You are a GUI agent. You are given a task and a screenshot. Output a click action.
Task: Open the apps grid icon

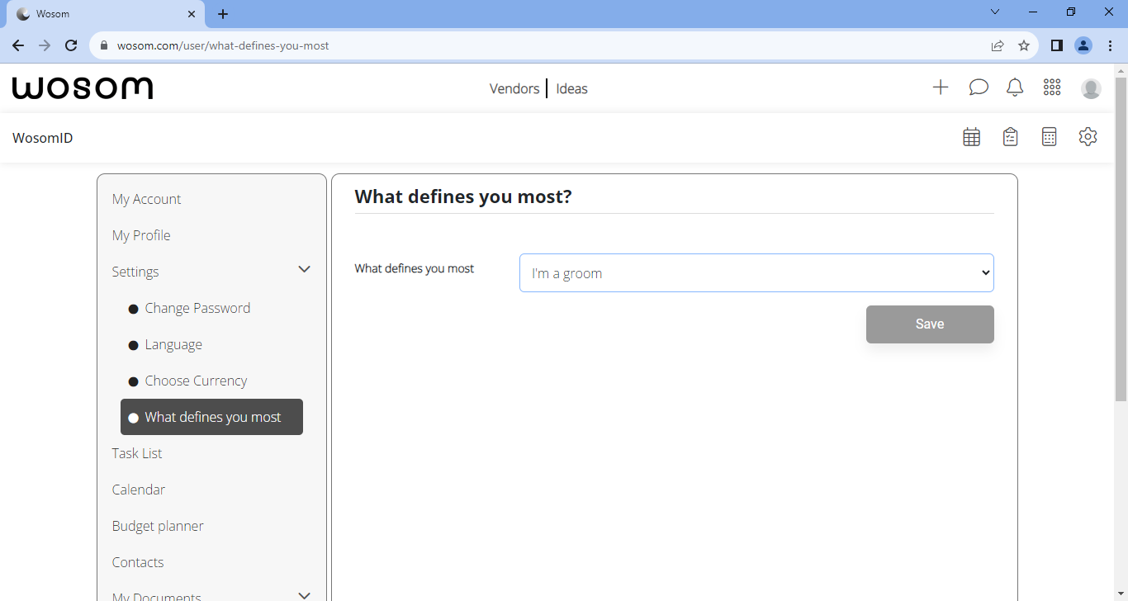(x=1051, y=87)
